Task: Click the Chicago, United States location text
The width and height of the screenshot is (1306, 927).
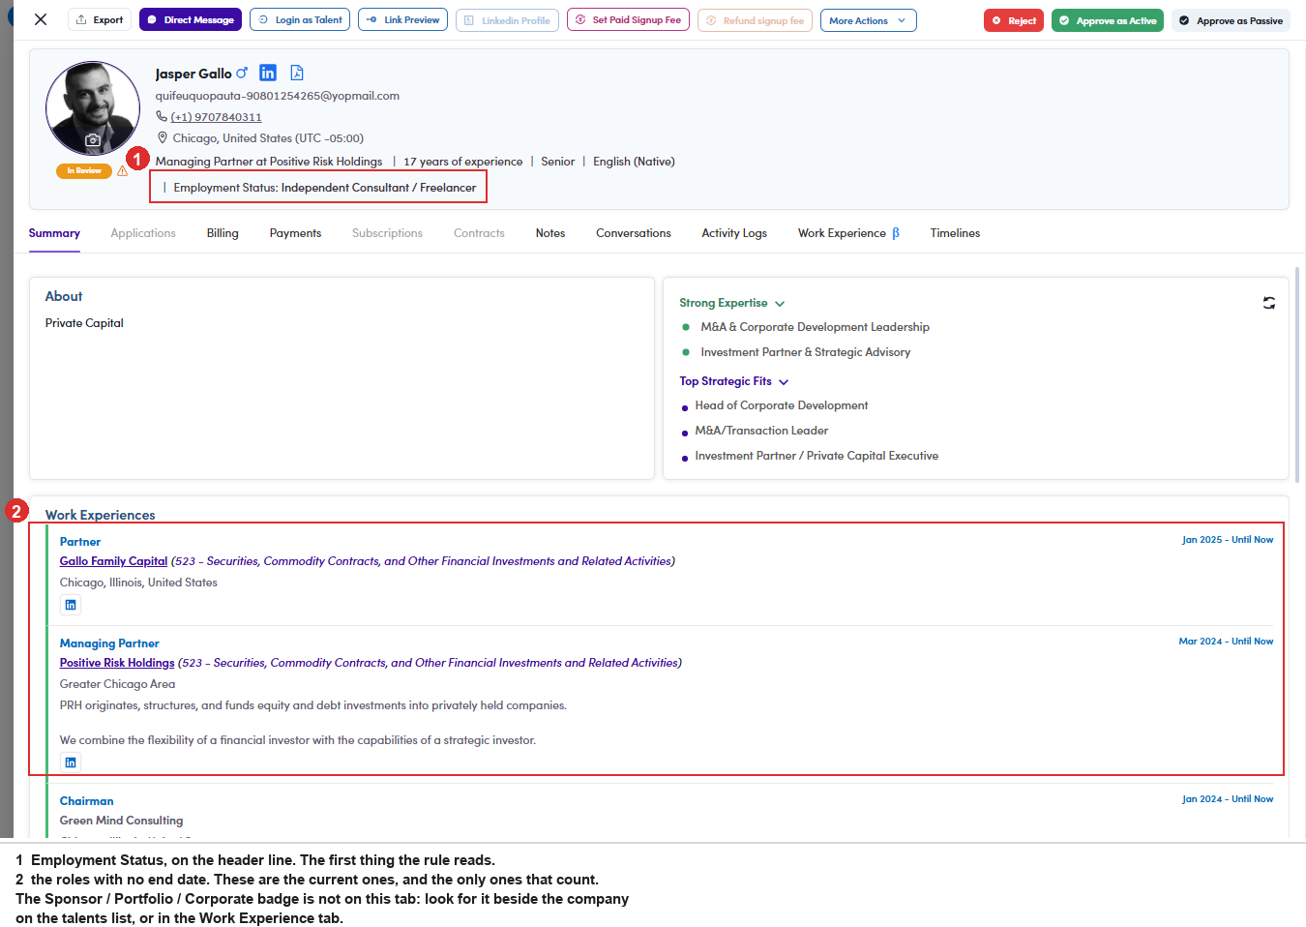Action: [268, 138]
